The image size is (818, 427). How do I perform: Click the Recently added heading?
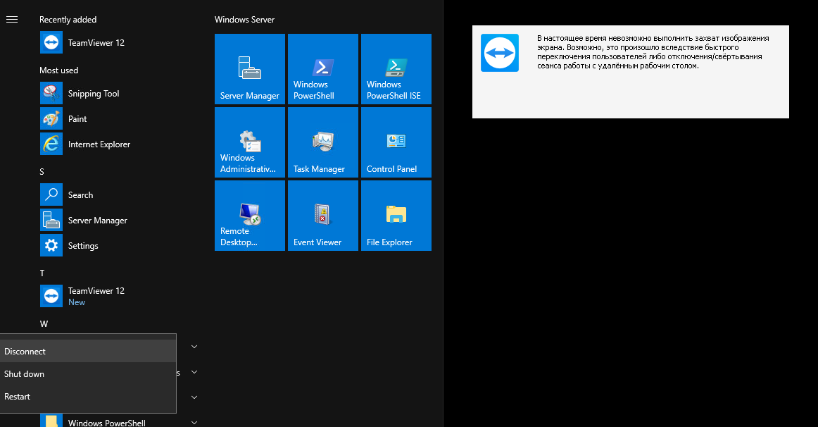pos(68,19)
